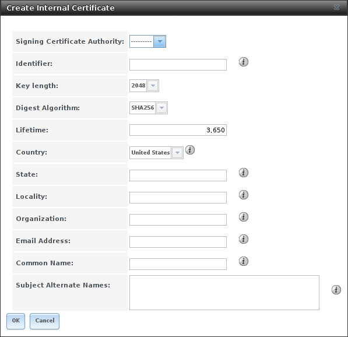Click the 2048 key length value
Screen dimensions: 348x337
click(138, 86)
